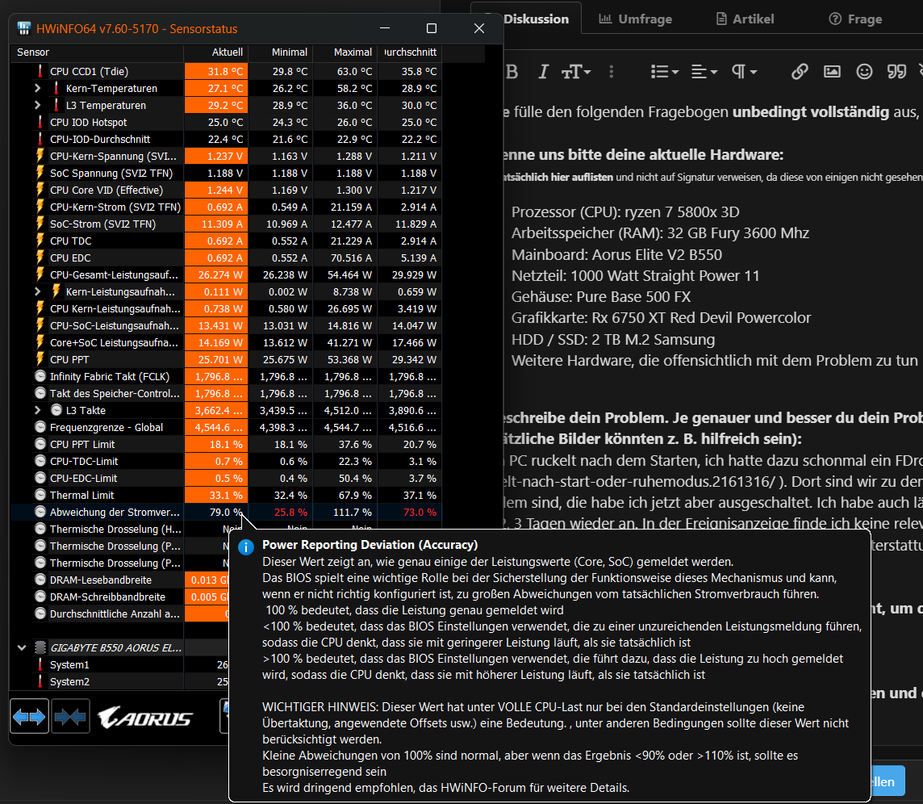Open the paragraph format dropdown
This screenshot has height=804, width=923.
744,72
